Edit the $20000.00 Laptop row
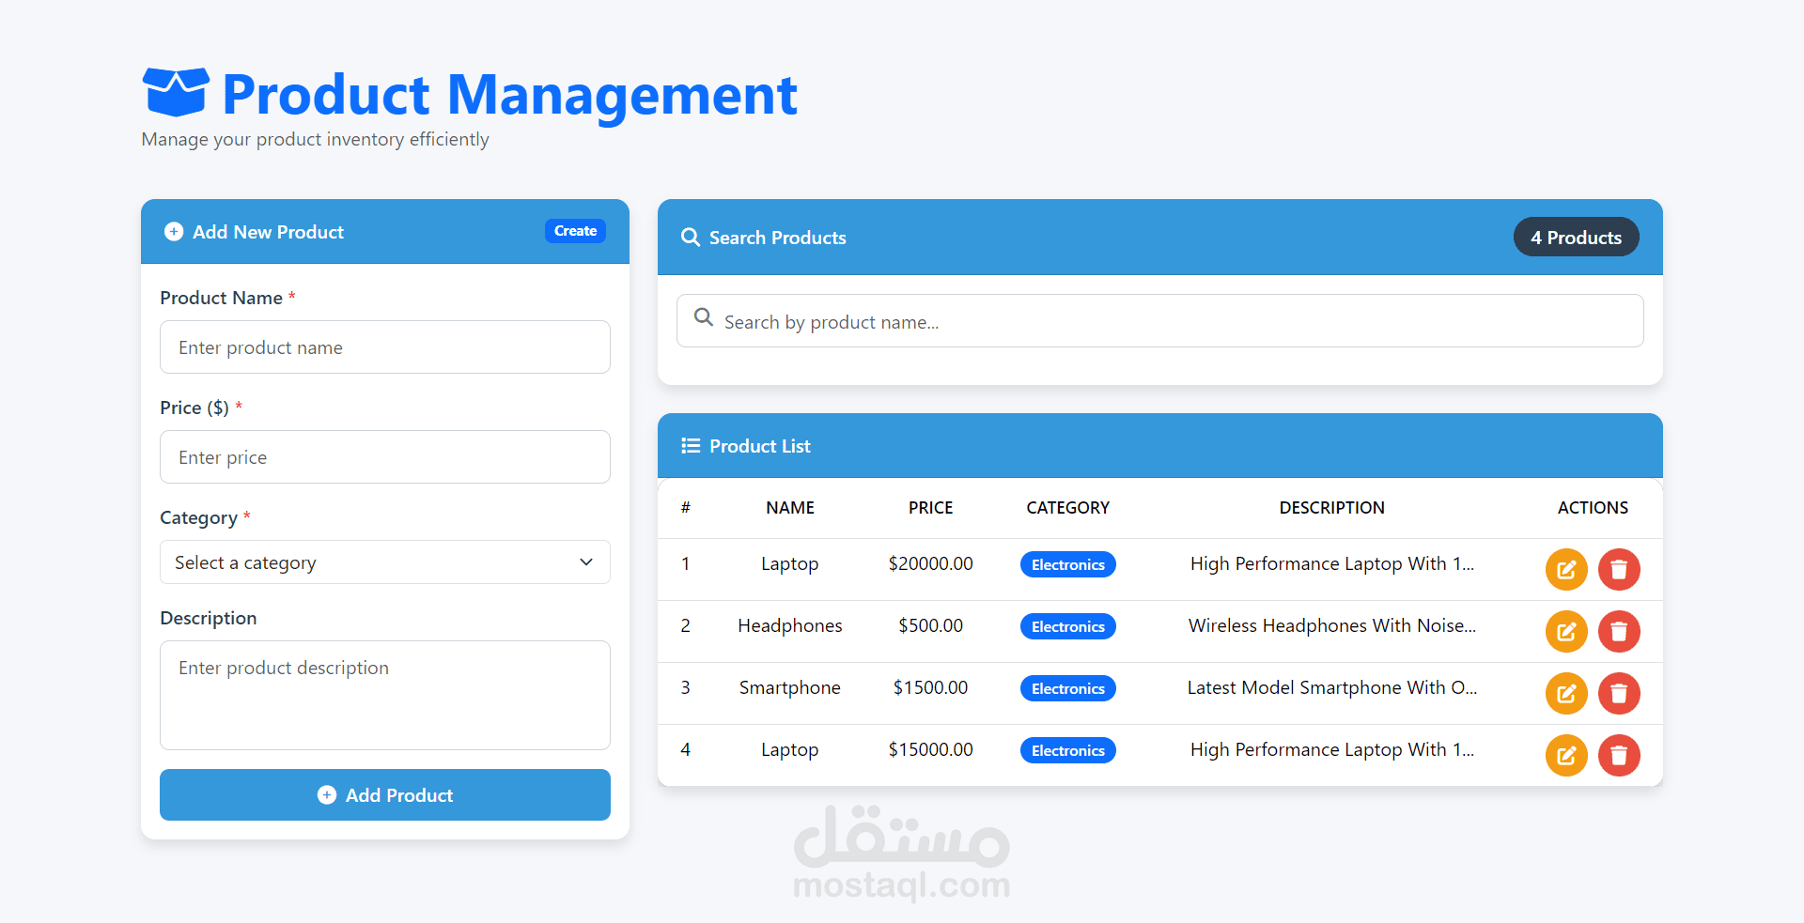The image size is (1804, 923). [x=1566, y=569]
